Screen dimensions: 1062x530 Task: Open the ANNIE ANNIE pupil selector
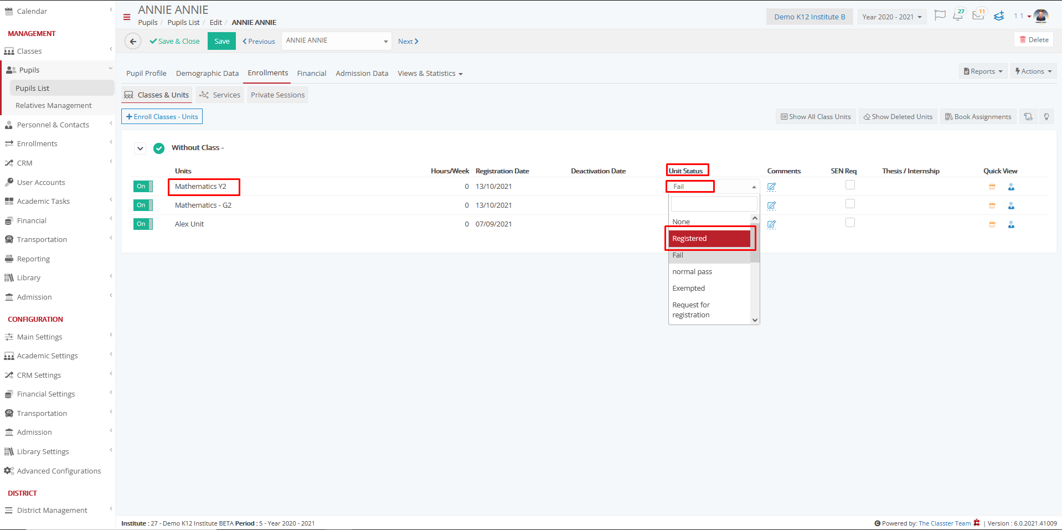point(337,41)
